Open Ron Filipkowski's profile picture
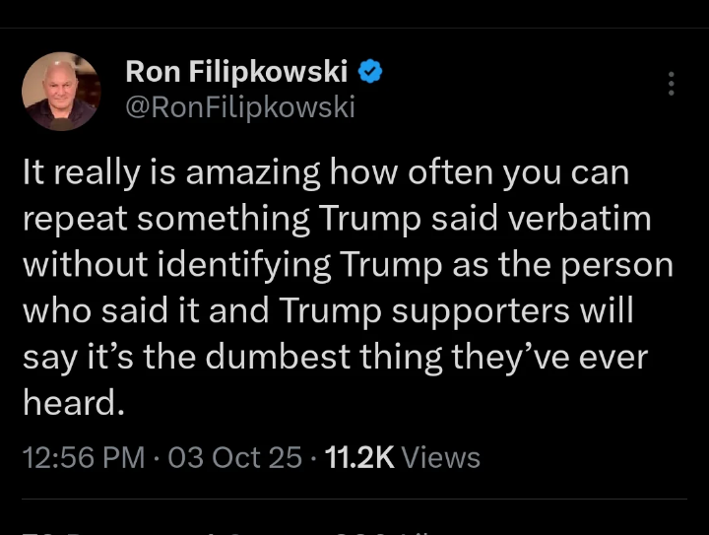 (x=61, y=92)
